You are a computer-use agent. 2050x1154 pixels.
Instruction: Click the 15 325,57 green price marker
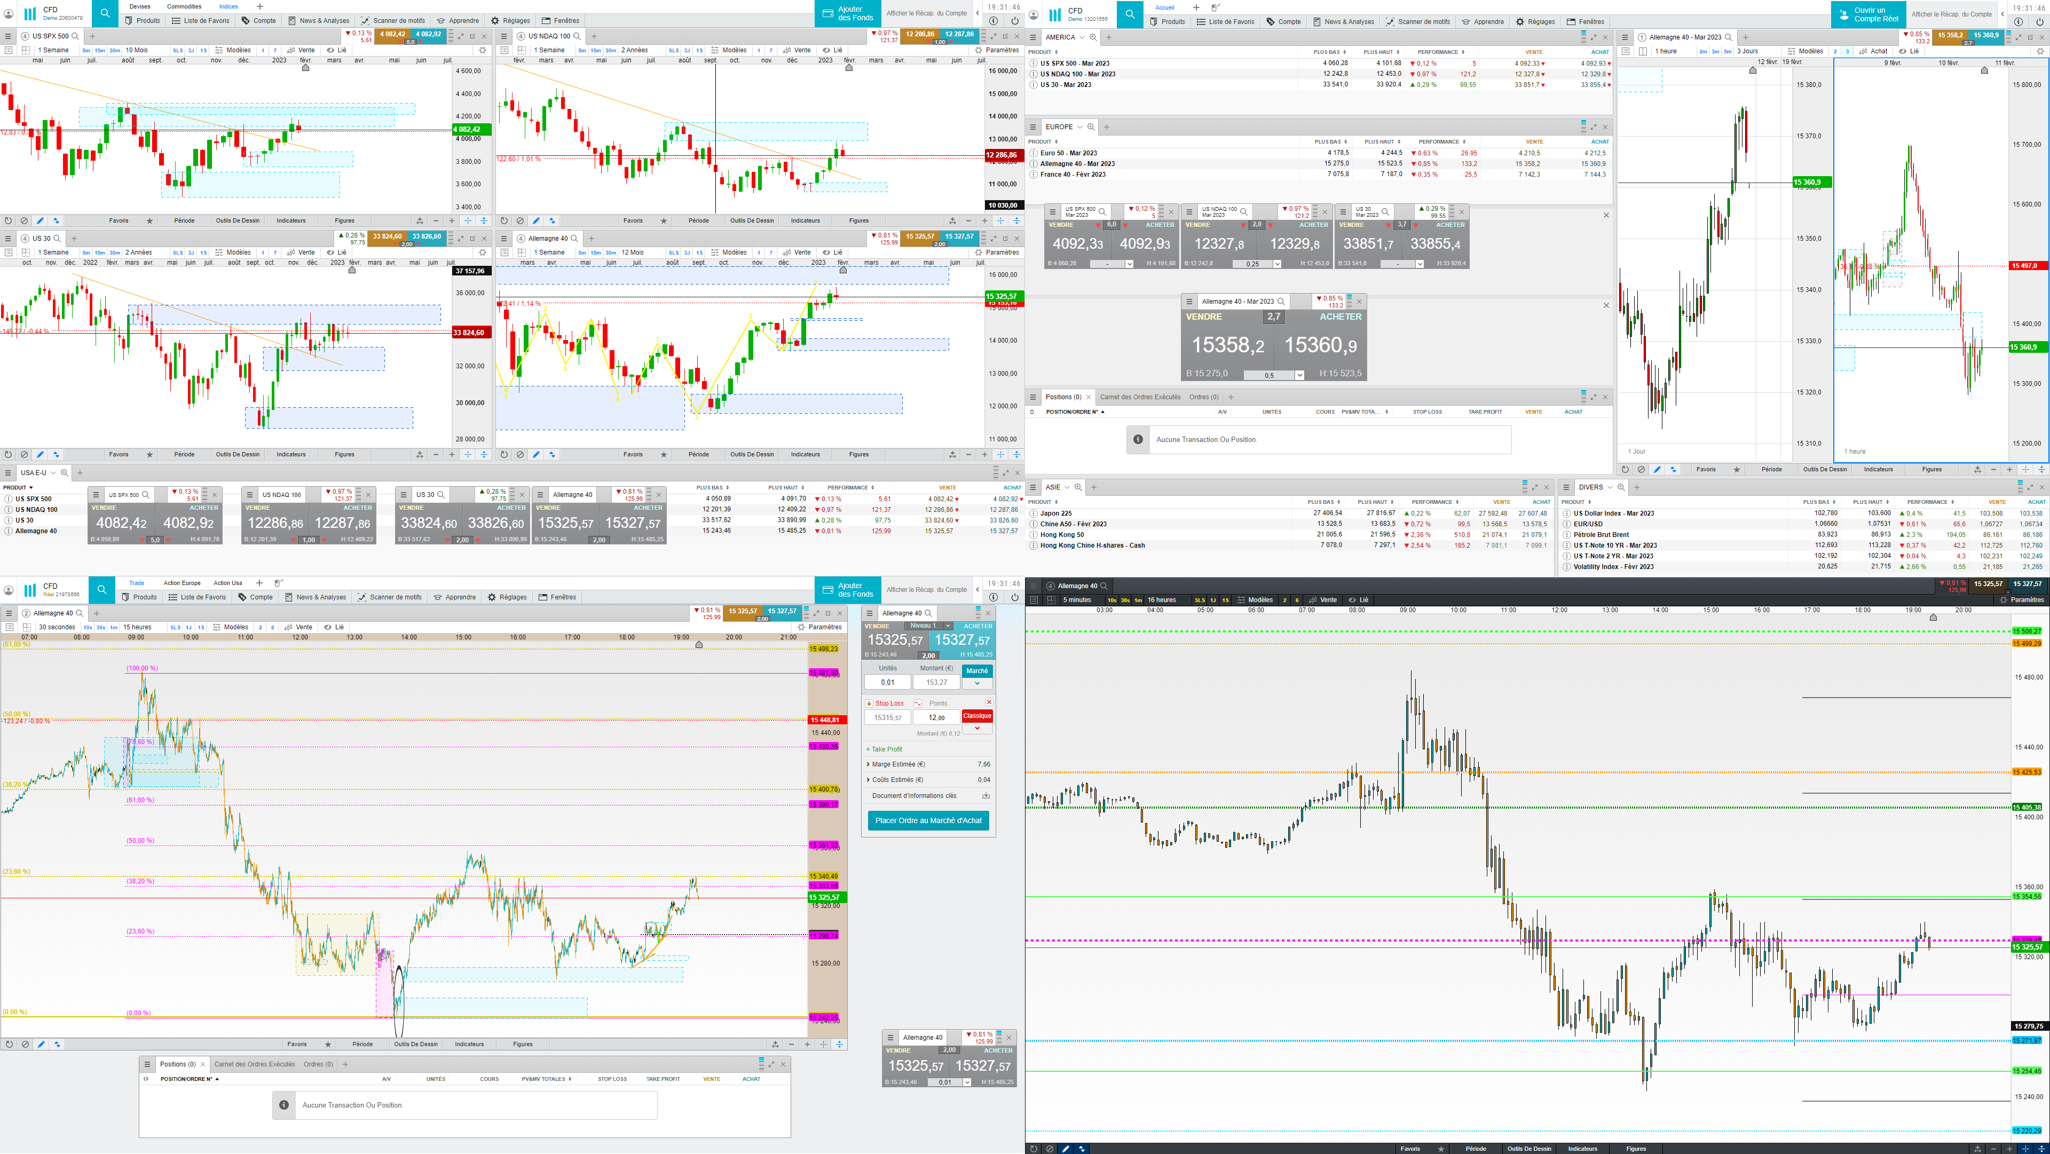pos(826,898)
